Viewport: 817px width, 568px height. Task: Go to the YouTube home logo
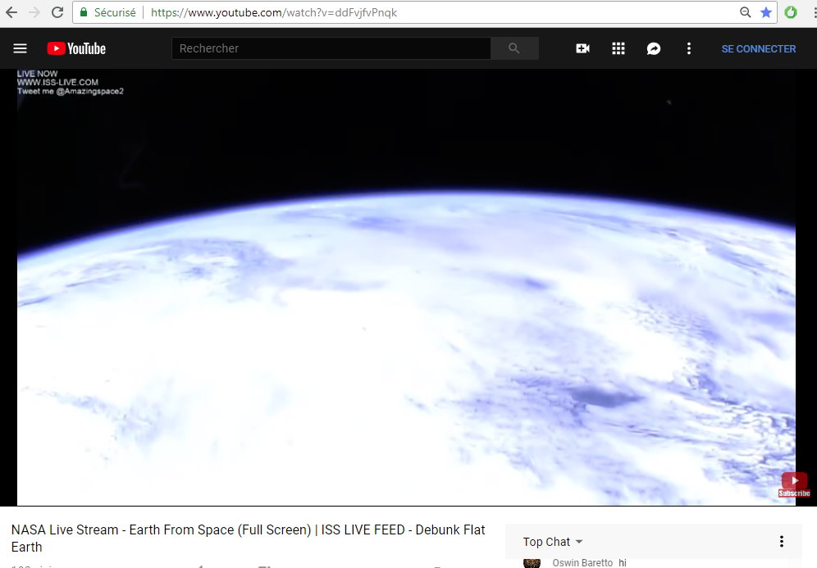[76, 48]
